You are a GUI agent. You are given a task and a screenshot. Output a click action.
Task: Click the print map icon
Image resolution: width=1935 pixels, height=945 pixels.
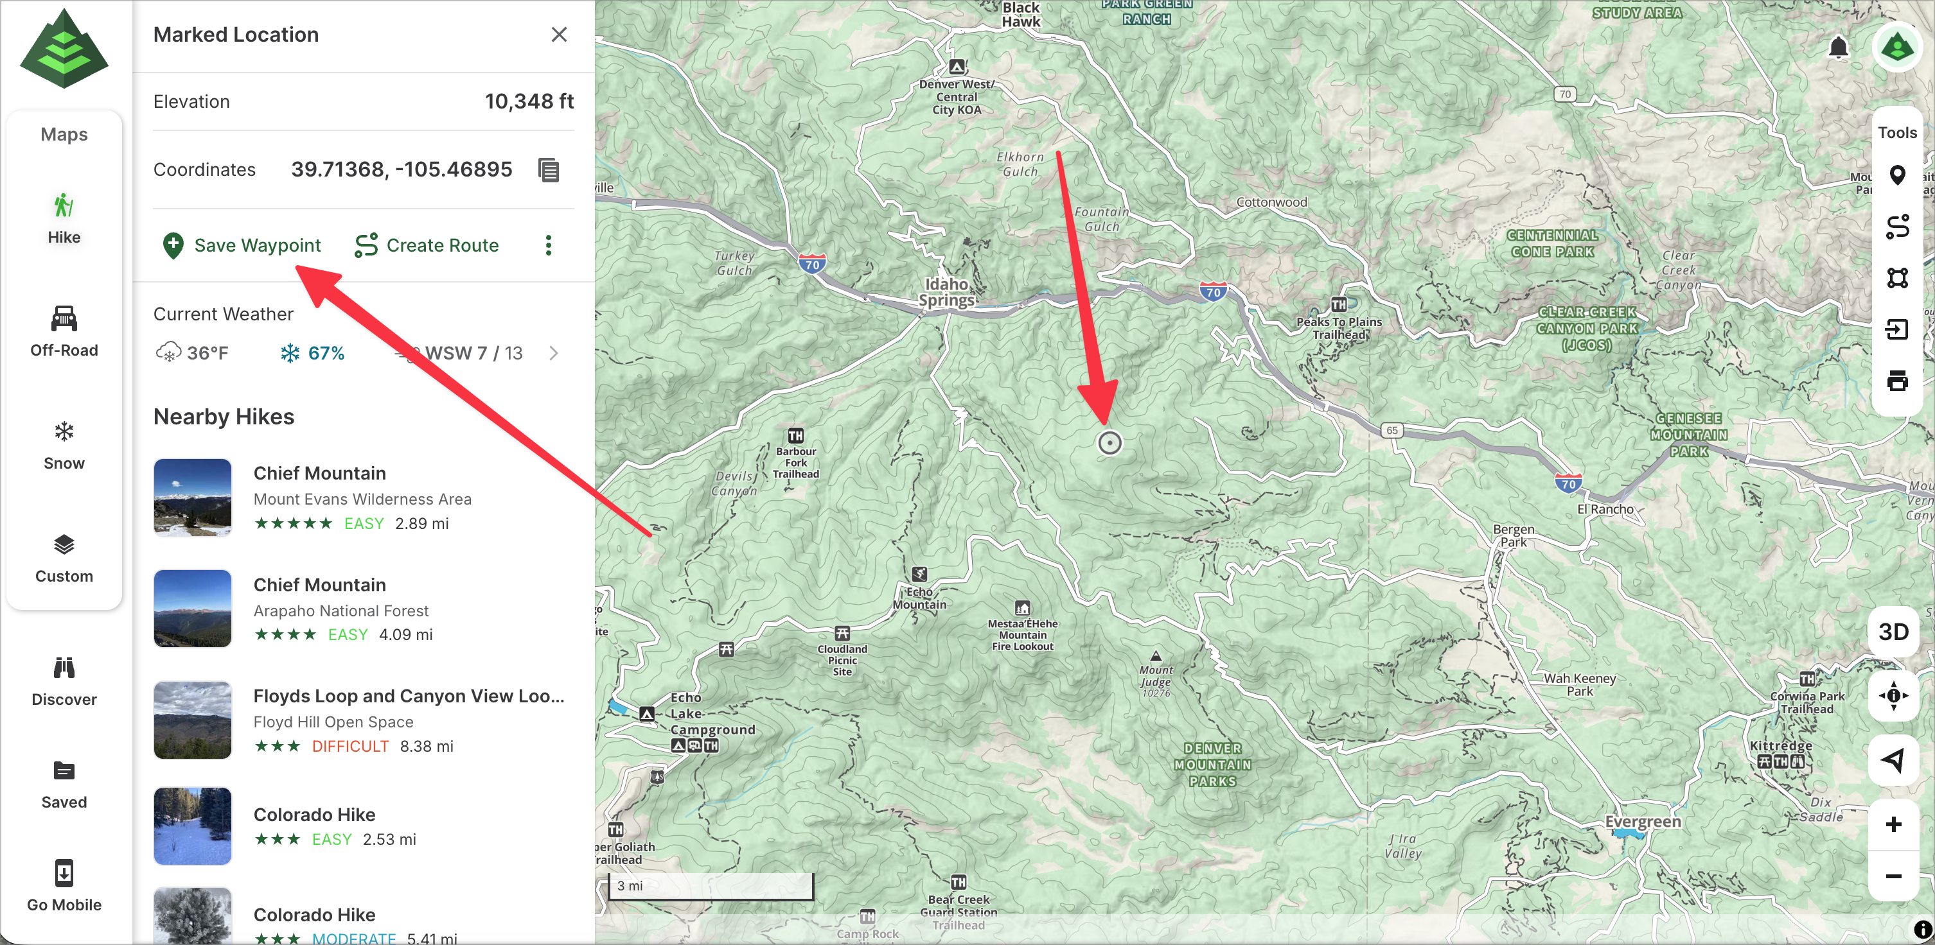click(x=1896, y=381)
